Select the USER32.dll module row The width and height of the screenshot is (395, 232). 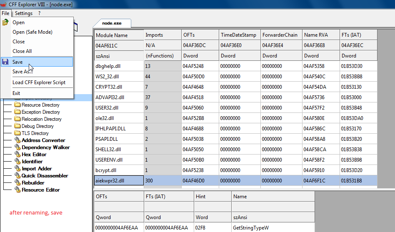point(235,107)
